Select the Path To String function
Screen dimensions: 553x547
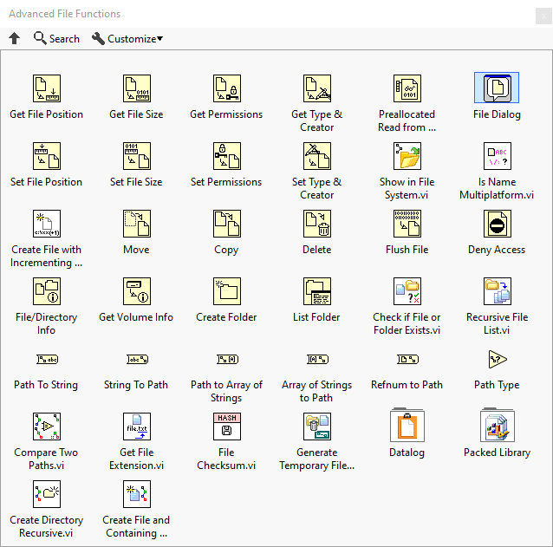[x=47, y=359]
